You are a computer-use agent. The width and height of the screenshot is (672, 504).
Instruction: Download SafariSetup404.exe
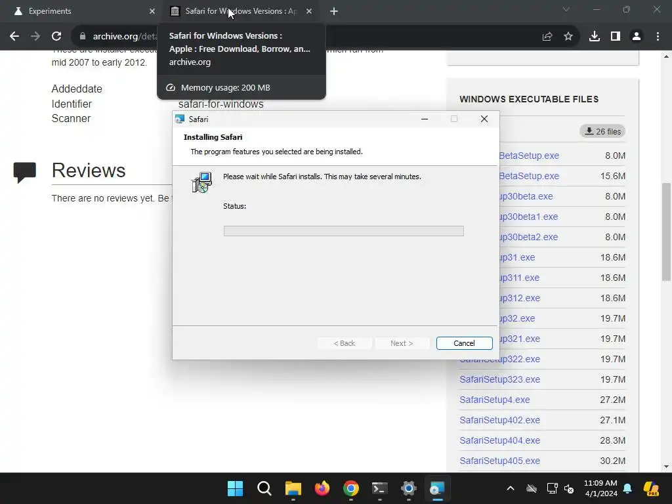(499, 440)
